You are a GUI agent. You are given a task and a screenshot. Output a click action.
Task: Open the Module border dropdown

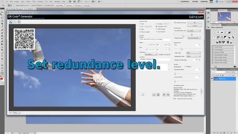point(194,38)
